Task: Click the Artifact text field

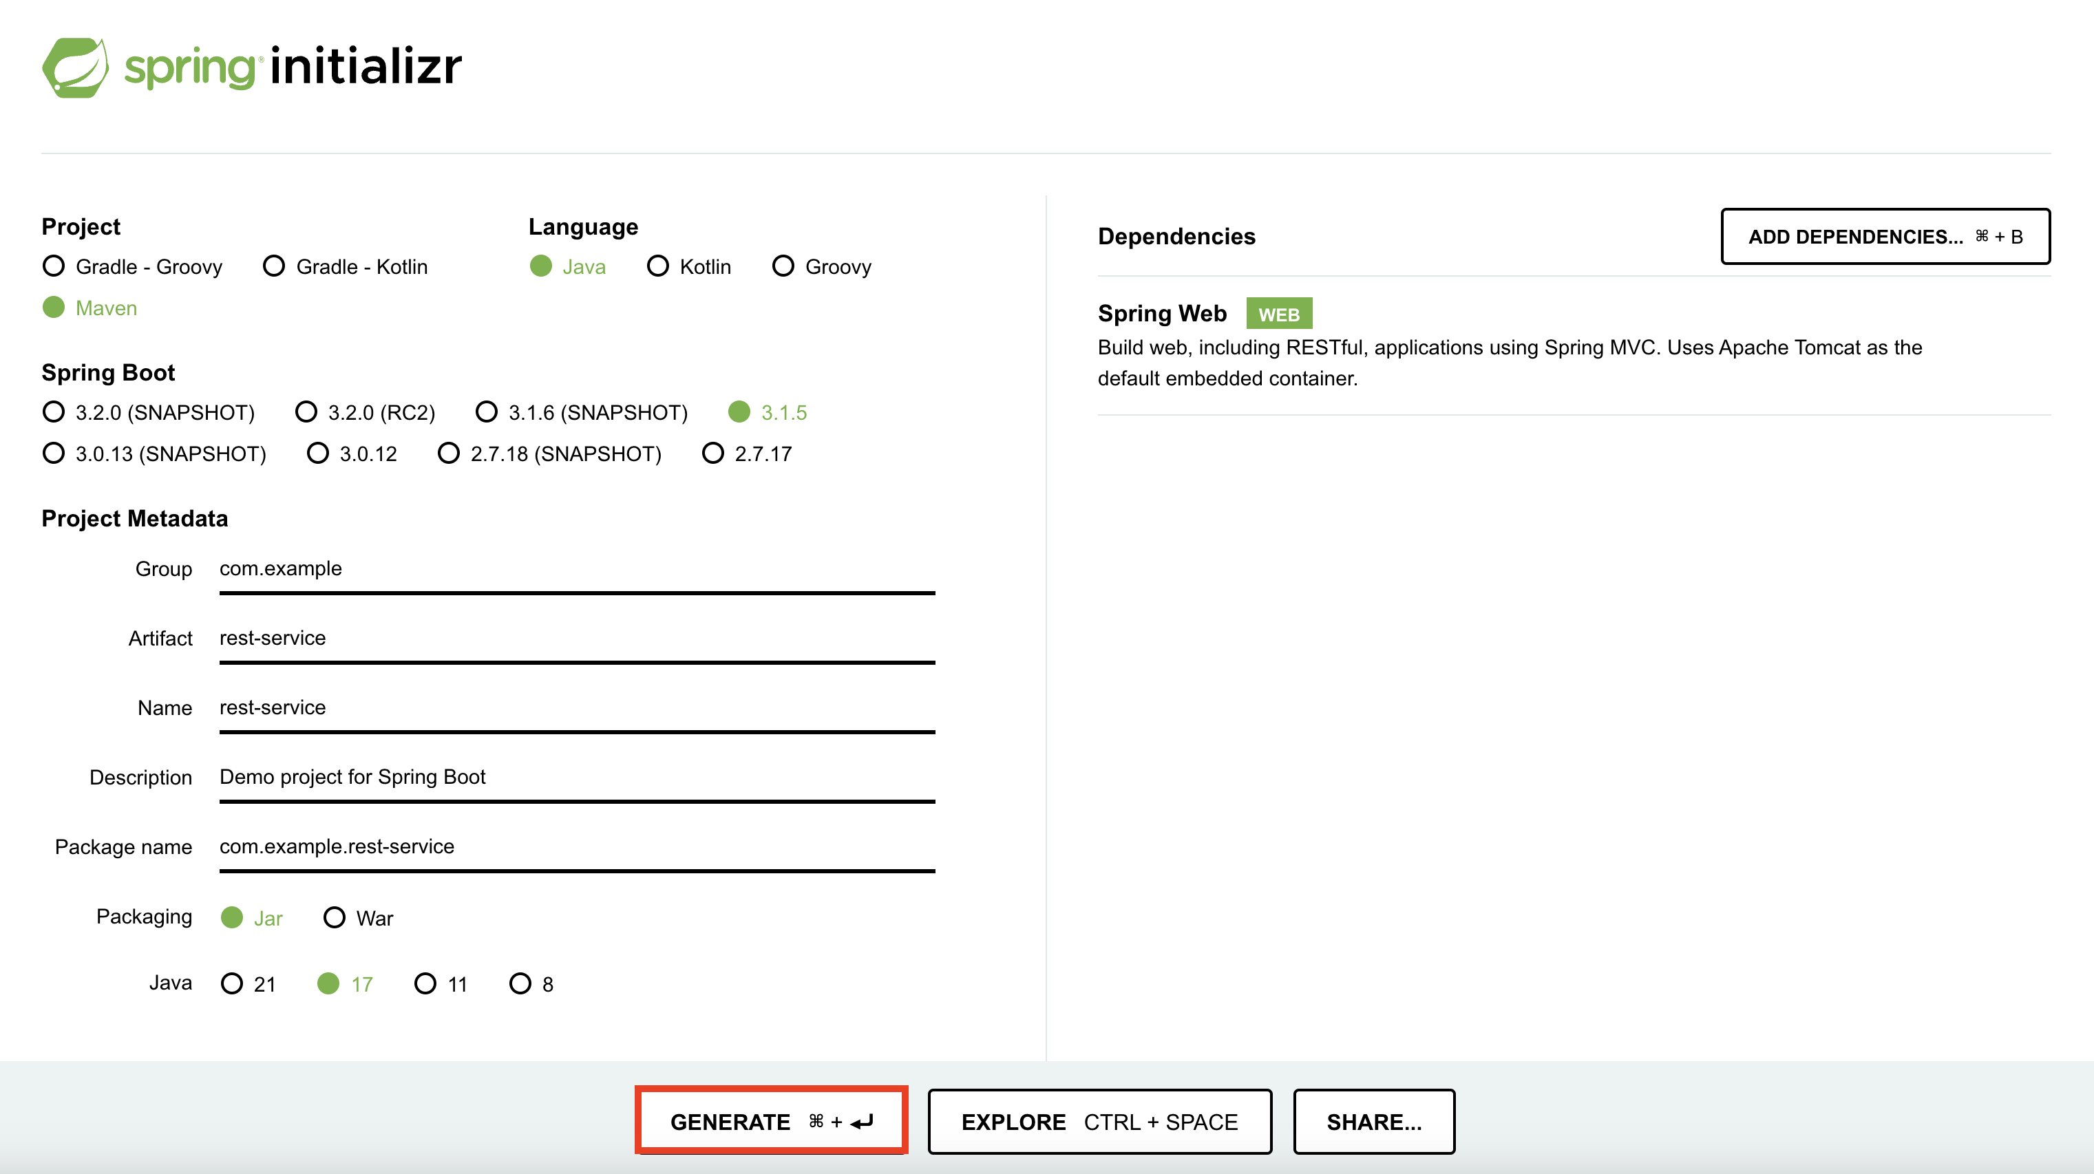Action: pos(576,639)
